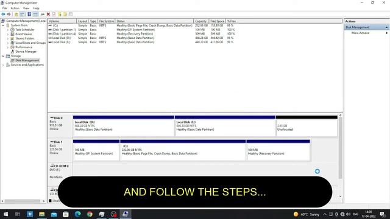Sort by the File System column header
The image size is (390, 219).
click(x=106, y=21)
